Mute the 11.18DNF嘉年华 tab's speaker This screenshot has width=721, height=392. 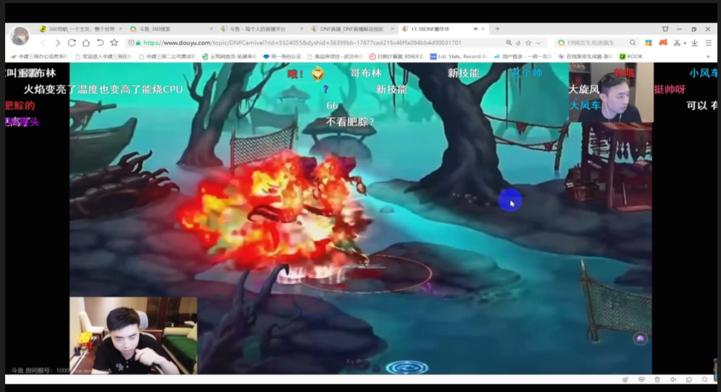pos(475,29)
